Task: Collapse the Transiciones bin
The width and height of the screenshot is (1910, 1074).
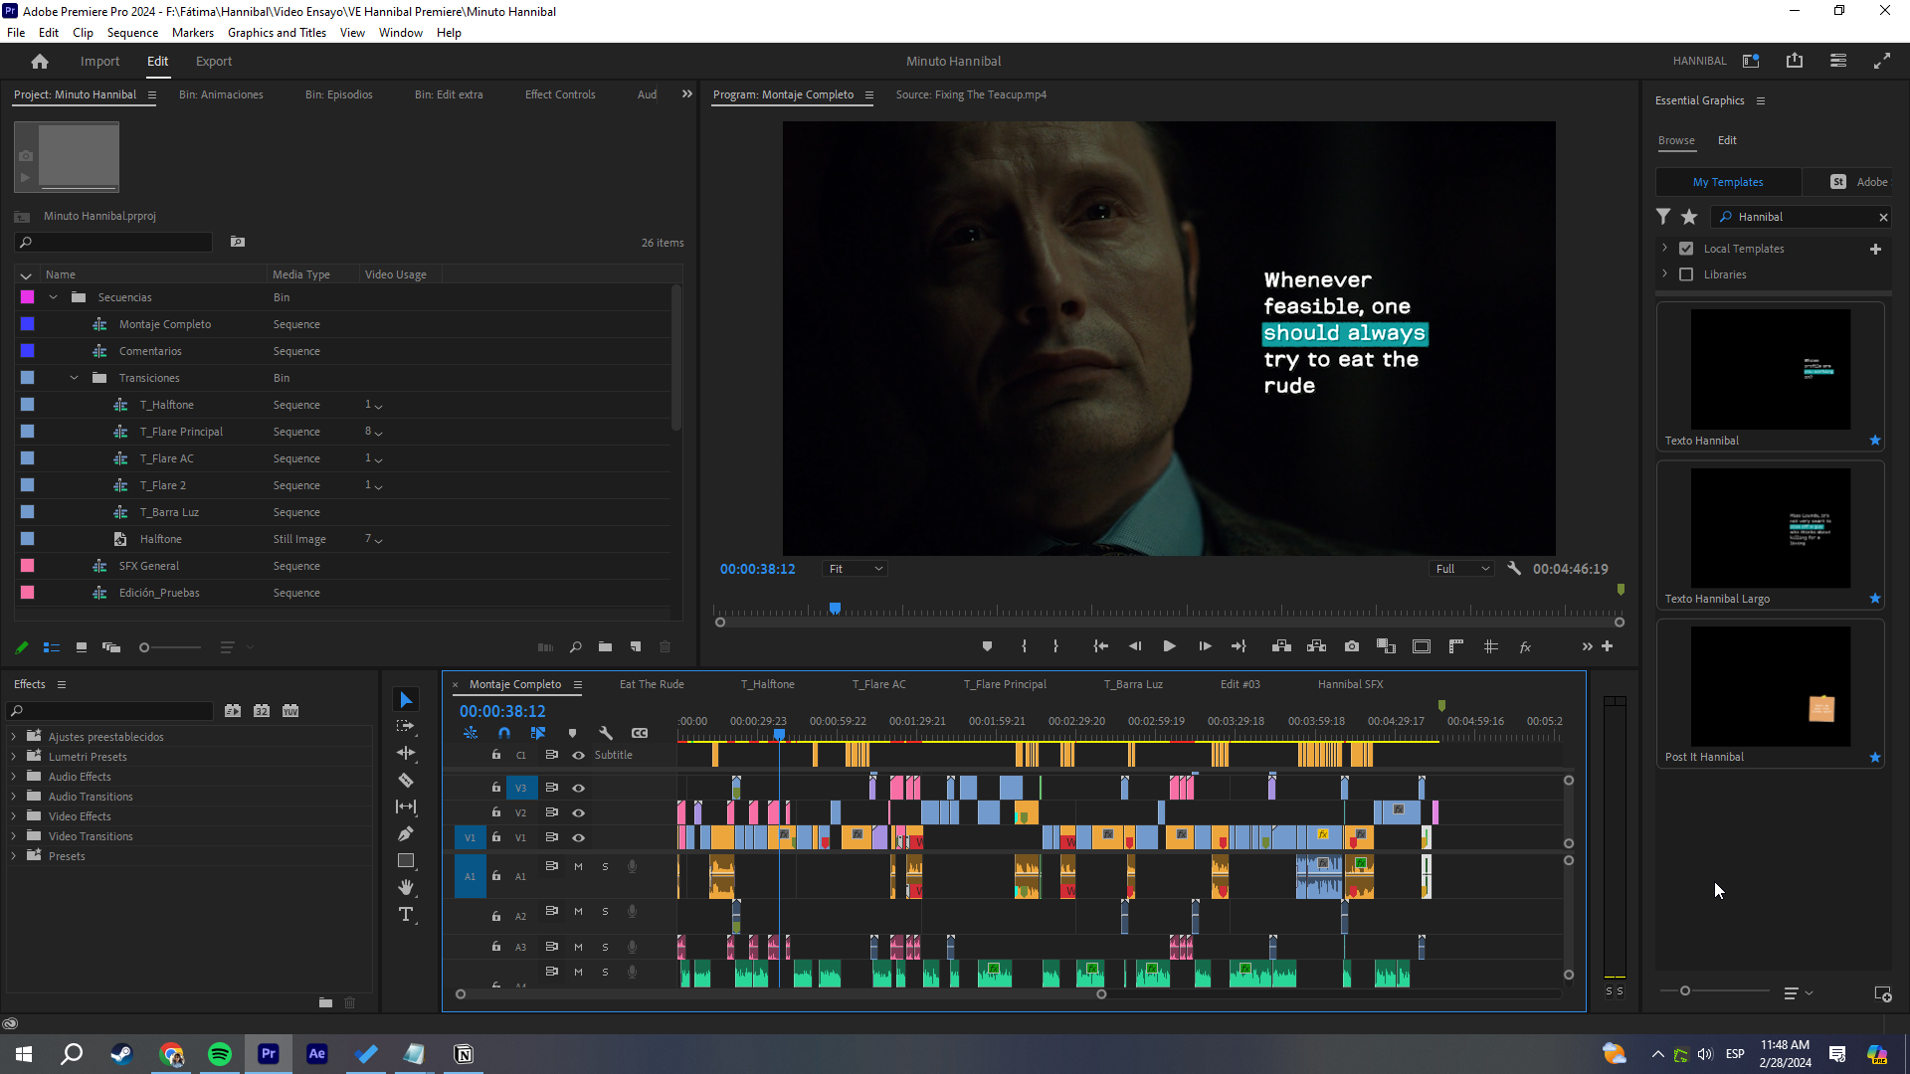Action: coord(75,378)
